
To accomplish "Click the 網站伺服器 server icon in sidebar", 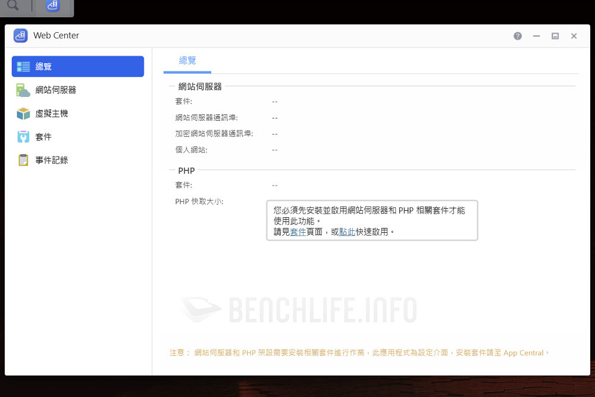I will [x=24, y=90].
